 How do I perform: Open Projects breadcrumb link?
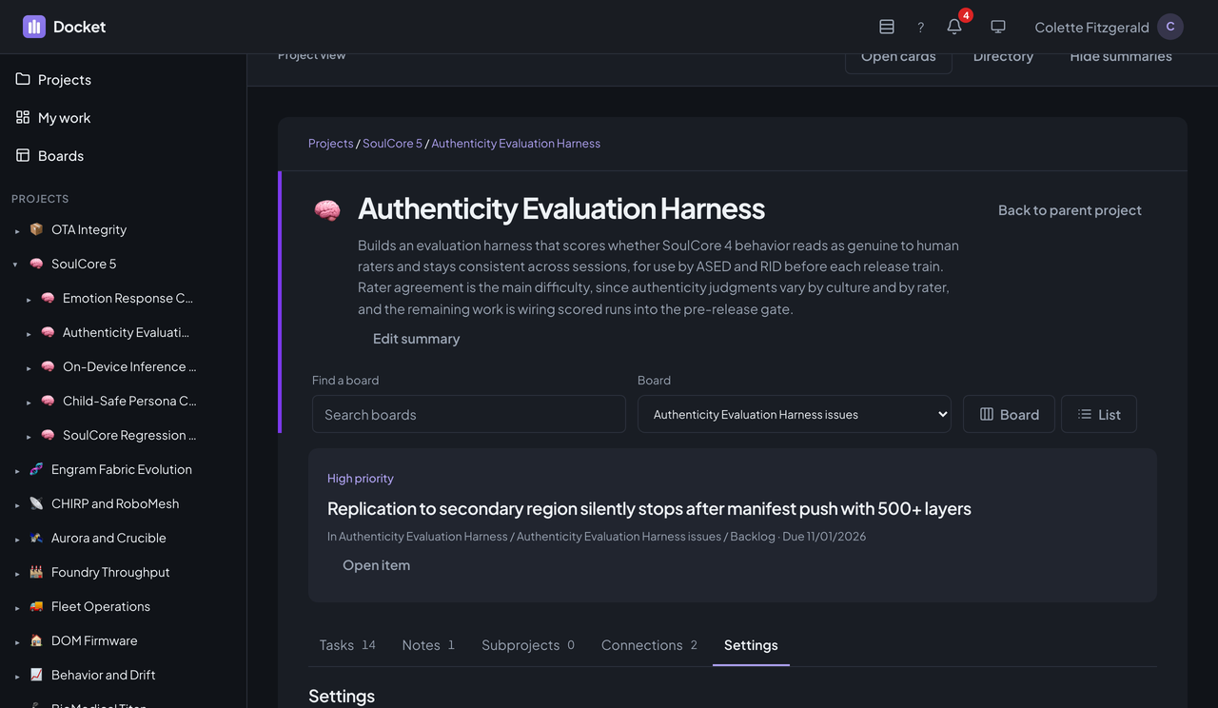click(330, 143)
